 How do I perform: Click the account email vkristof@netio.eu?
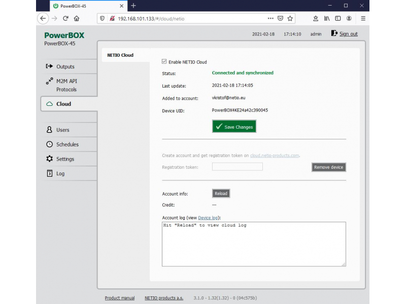(x=228, y=98)
